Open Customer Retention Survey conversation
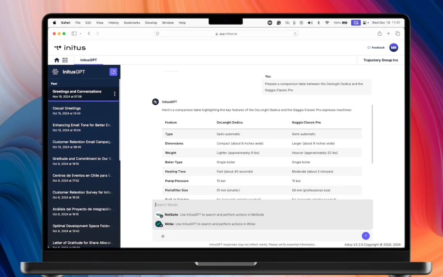 pyautogui.click(x=84, y=195)
